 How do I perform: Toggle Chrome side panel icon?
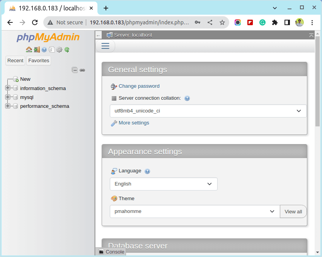[x=287, y=22]
